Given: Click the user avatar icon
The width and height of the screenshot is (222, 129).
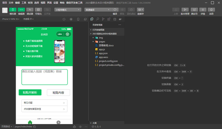Looking at the screenshot, I should (x=5, y=10).
